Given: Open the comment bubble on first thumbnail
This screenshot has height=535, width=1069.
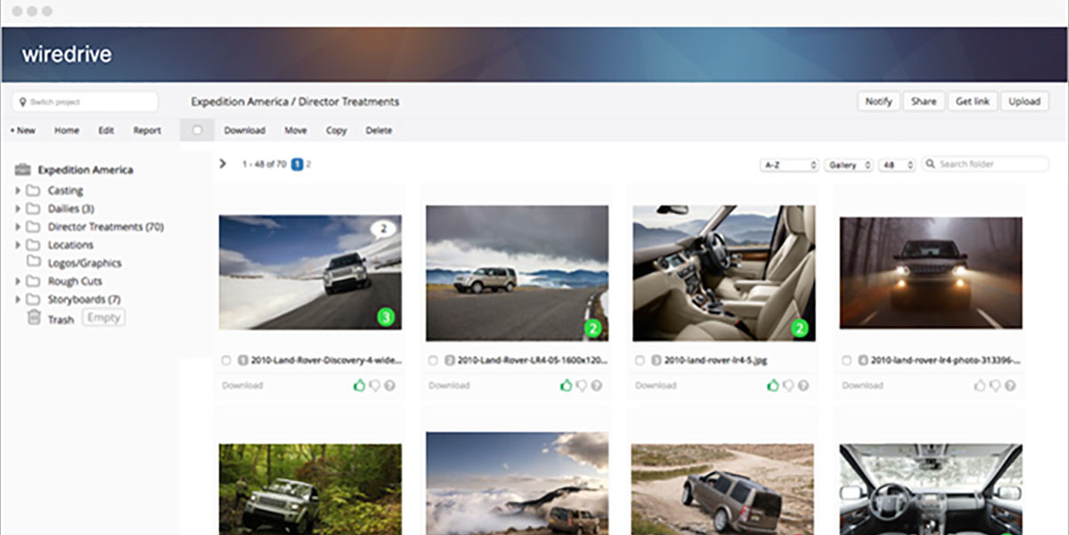Looking at the screenshot, I should 383,229.
